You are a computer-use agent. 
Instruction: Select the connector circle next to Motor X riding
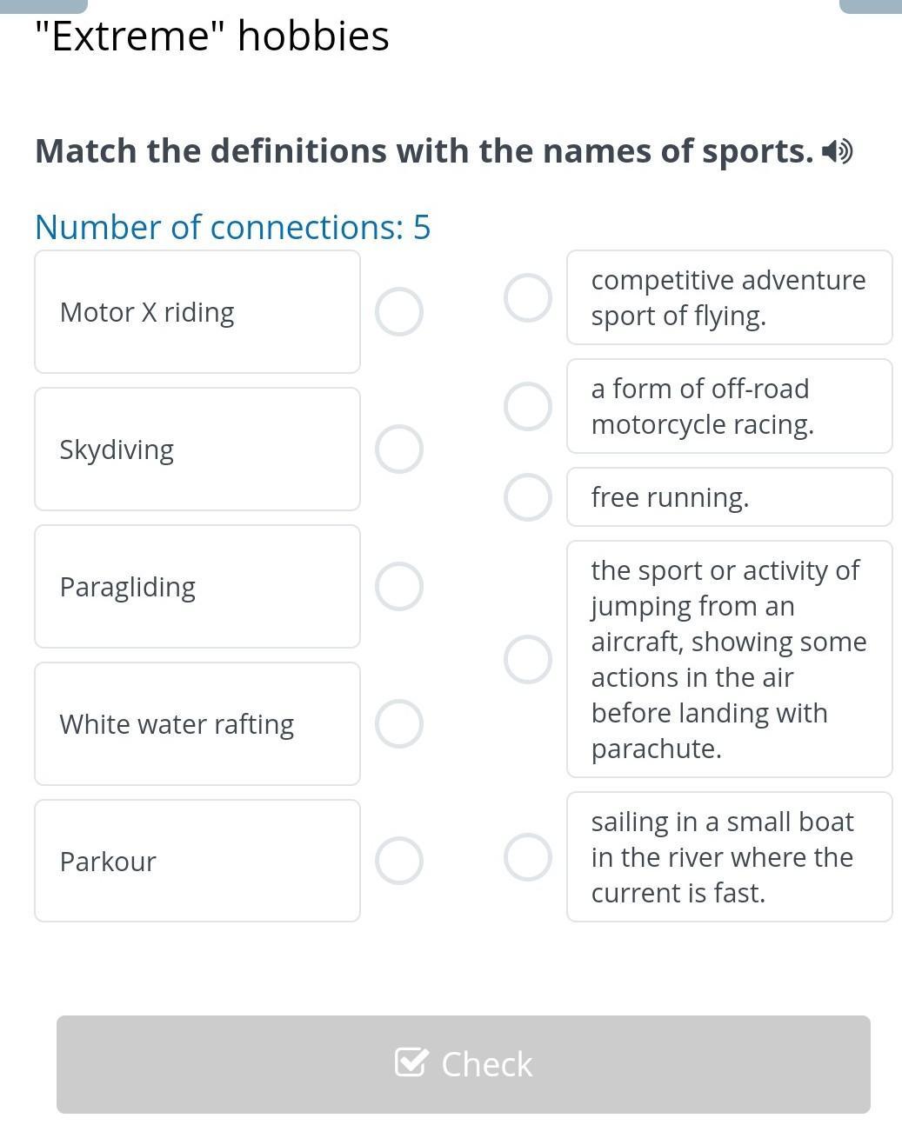point(399,312)
